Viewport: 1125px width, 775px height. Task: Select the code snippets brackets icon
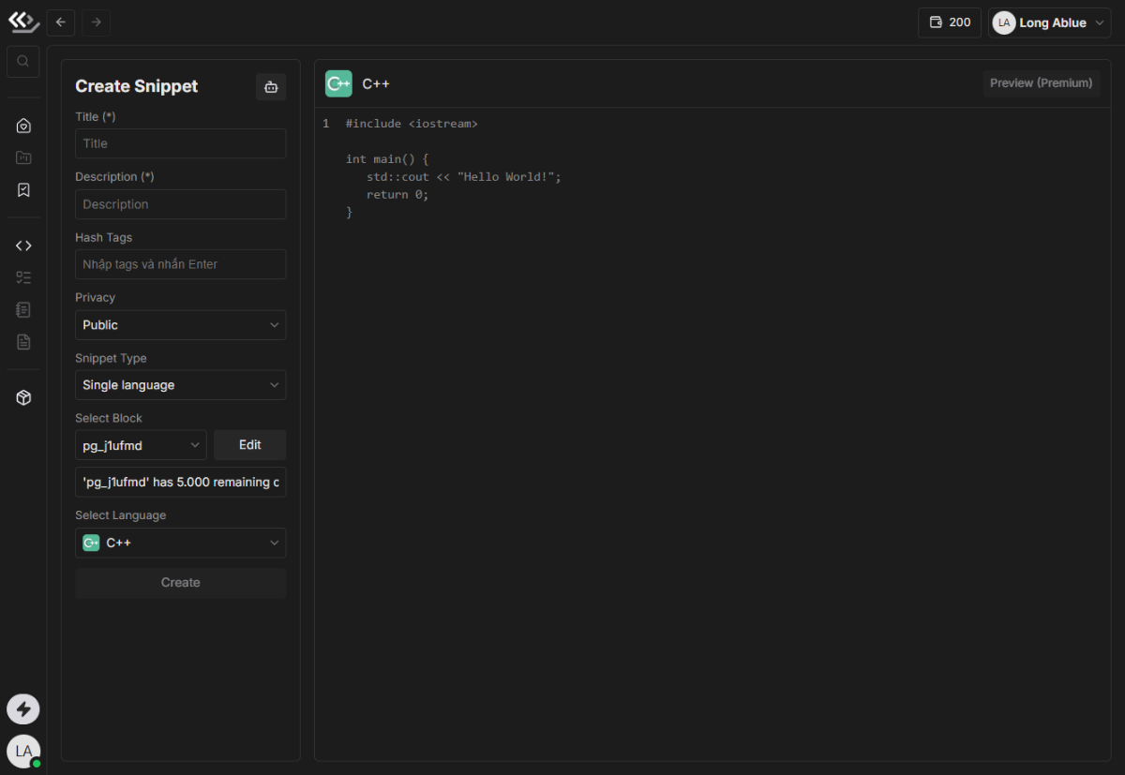tap(24, 246)
